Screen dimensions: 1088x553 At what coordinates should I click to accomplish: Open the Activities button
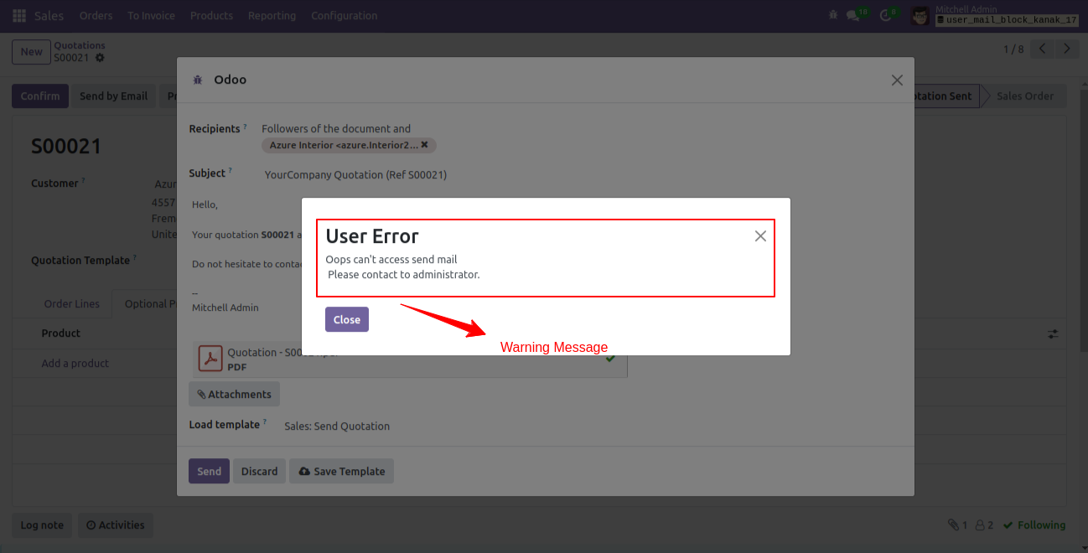(x=116, y=525)
